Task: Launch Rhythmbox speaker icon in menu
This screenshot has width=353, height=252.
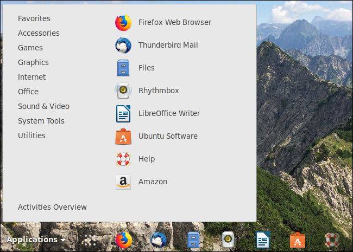Action: [123, 91]
